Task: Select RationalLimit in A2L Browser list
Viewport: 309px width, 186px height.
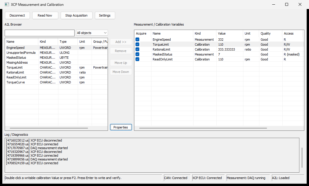Action: pos(56,72)
